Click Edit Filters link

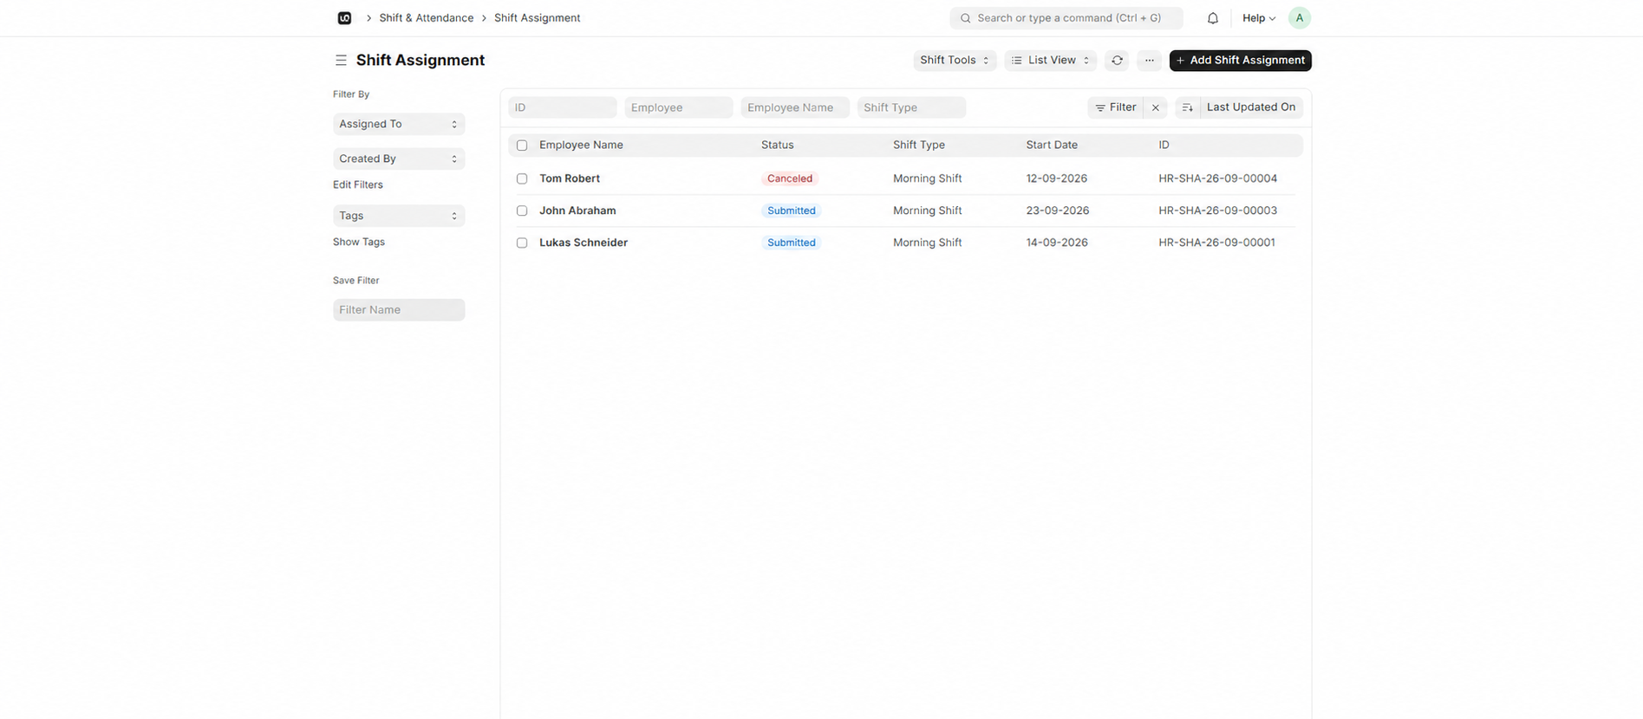coord(358,185)
